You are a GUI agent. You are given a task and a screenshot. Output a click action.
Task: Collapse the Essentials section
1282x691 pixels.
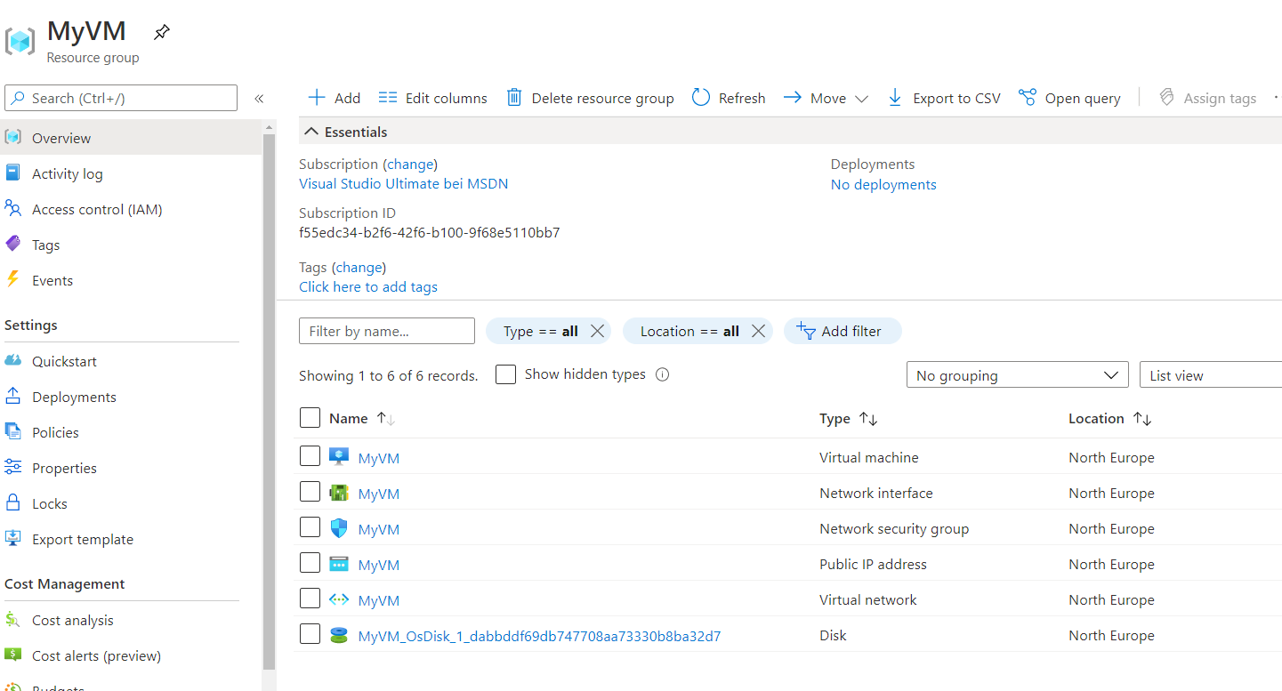point(310,131)
